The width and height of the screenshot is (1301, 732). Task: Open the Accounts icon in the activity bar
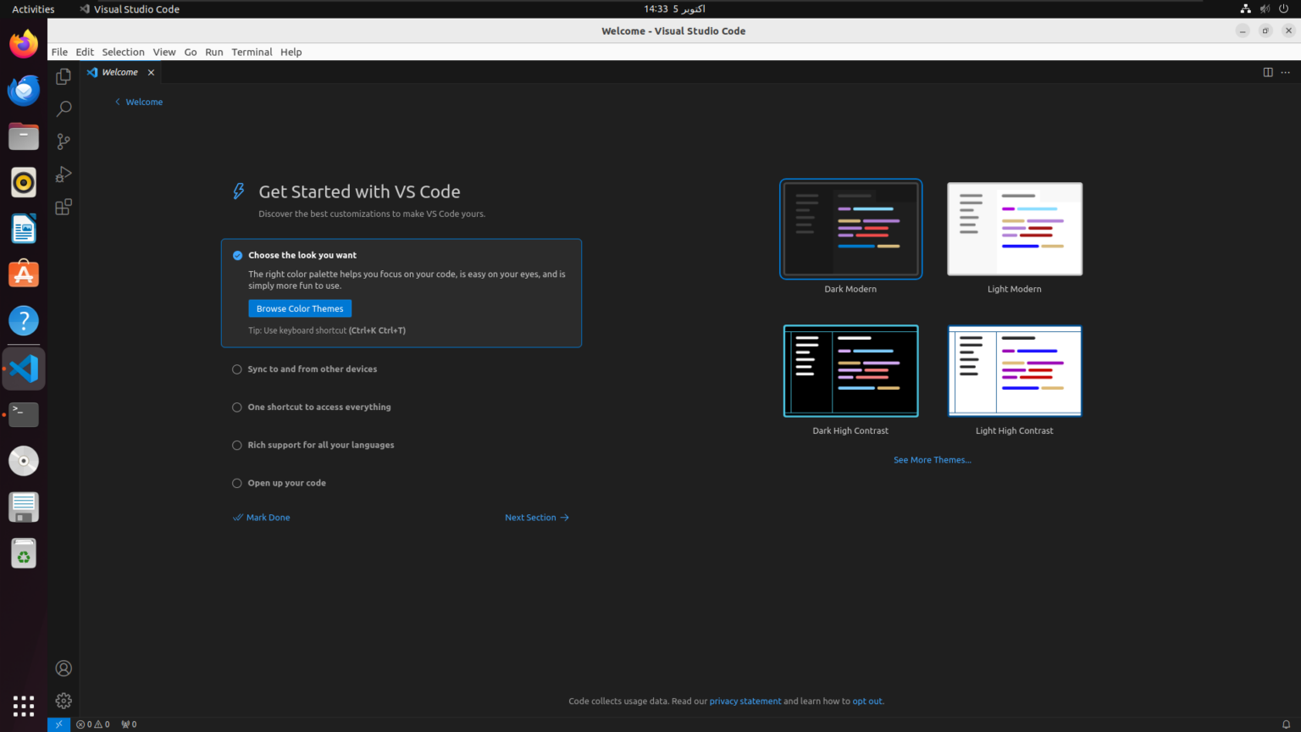[63, 668]
